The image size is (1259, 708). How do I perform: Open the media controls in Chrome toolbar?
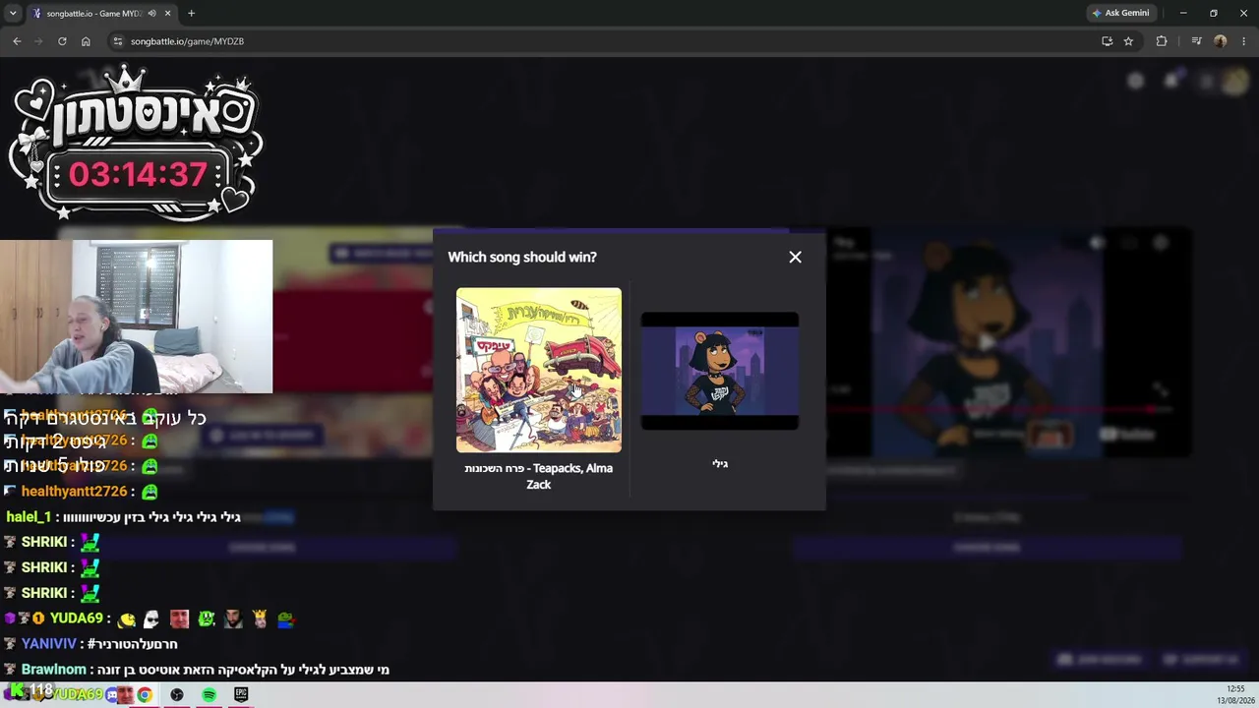click(x=1196, y=41)
